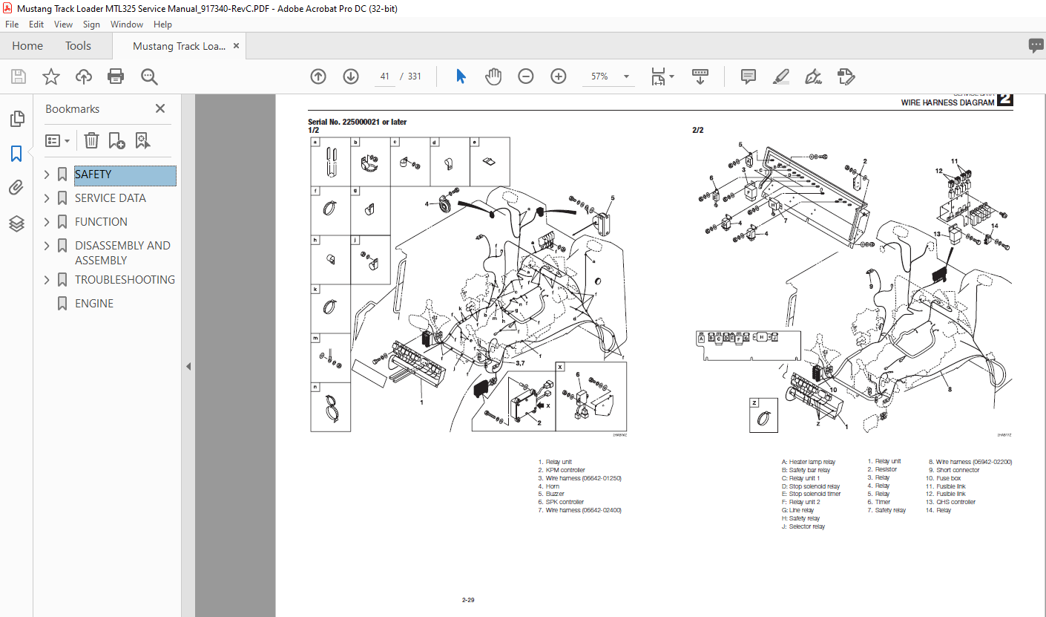Open the Edit menu

tap(37, 24)
